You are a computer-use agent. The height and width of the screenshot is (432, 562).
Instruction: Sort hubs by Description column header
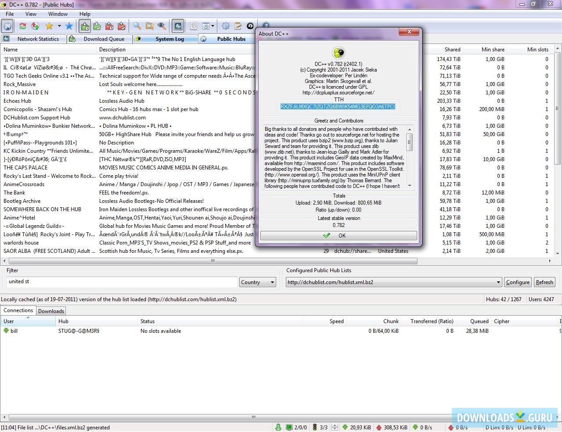[176, 50]
